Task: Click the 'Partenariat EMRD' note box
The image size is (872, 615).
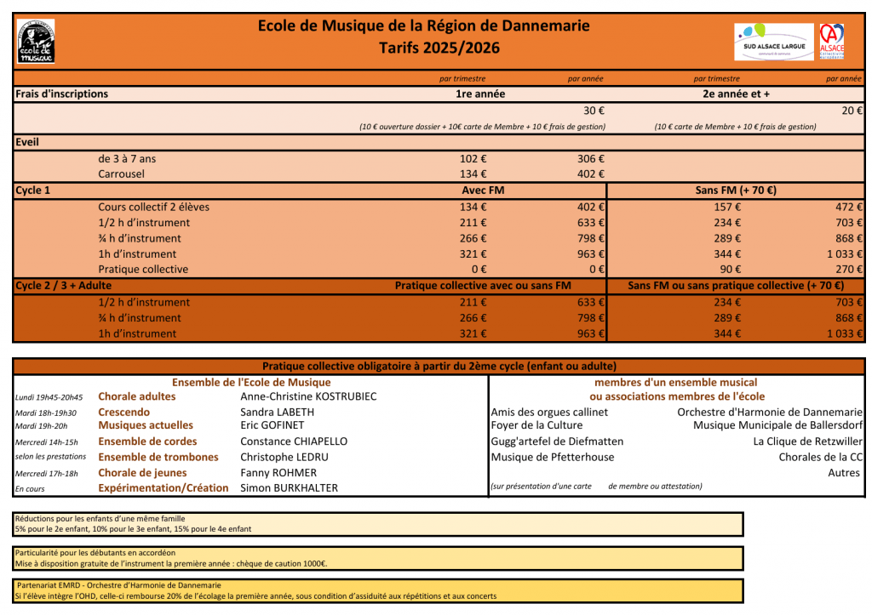Action: [x=378, y=590]
